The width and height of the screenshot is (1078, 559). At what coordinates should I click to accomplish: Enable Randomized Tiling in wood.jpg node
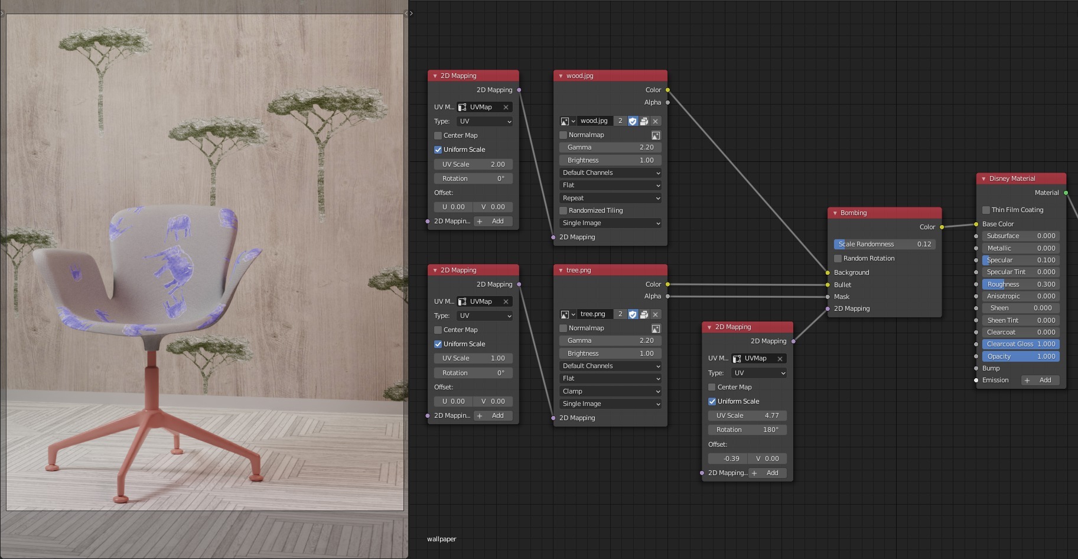pyautogui.click(x=564, y=210)
